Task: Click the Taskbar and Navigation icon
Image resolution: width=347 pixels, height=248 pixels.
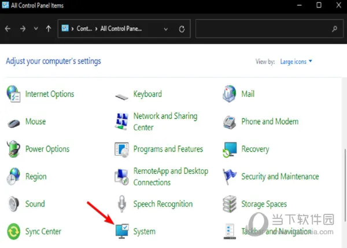Action: pos(230,231)
